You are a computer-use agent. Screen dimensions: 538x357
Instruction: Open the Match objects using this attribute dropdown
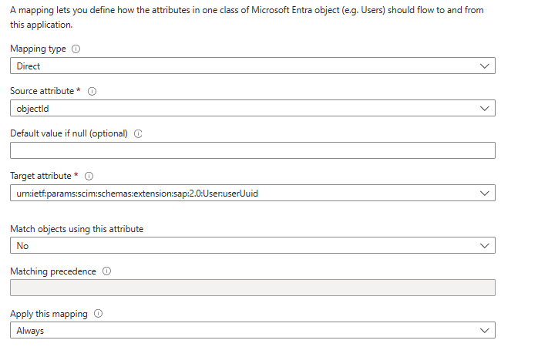pyautogui.click(x=252, y=246)
